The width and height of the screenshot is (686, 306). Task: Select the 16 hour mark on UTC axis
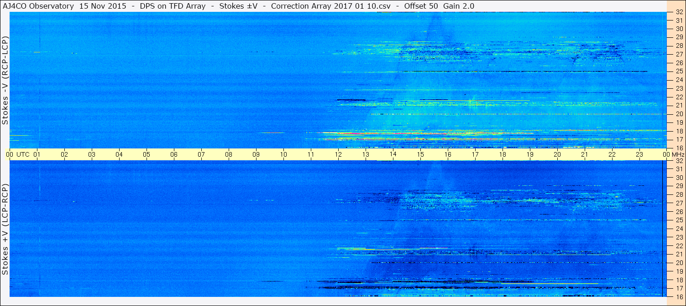[448, 154]
